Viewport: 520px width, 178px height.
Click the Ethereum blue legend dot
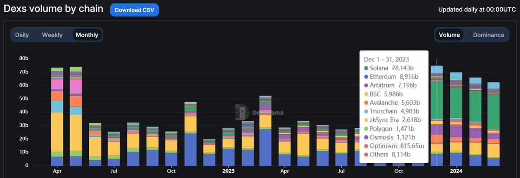(x=366, y=77)
